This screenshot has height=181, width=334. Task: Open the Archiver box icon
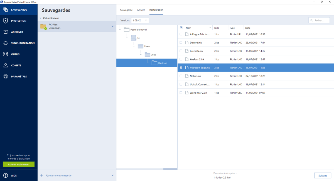pyautogui.click(x=6, y=32)
